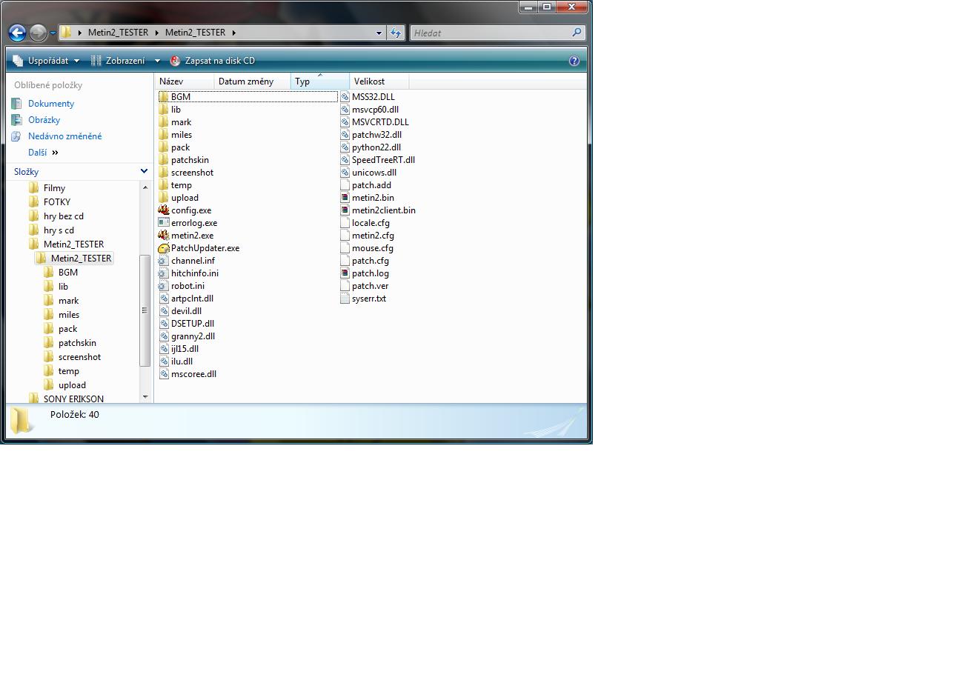
Task: Click the channel.inf file icon
Action: [x=164, y=261]
